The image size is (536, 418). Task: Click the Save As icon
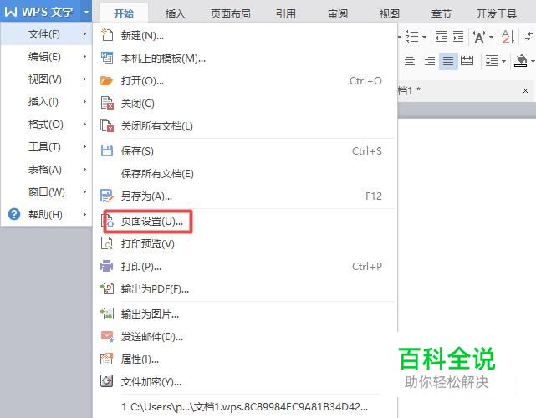107,196
